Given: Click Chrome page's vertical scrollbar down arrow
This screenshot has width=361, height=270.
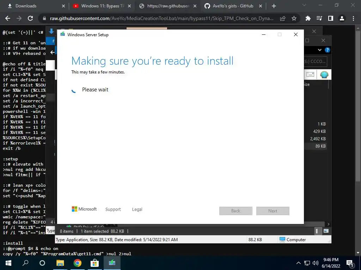Looking at the screenshot, I should point(358,253).
